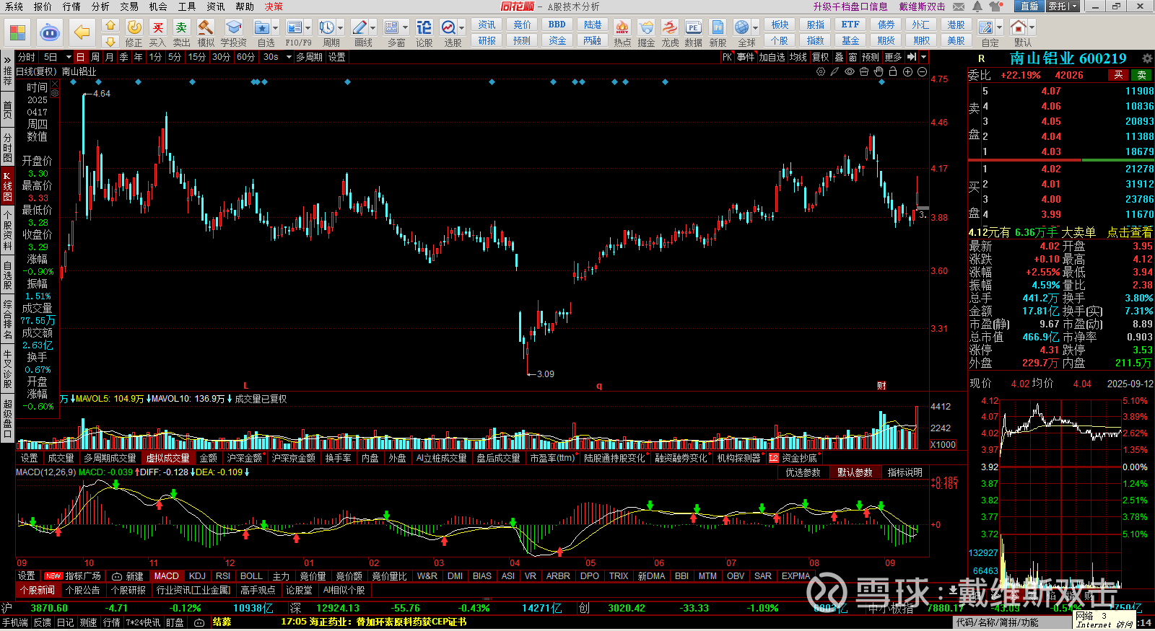
Task: Toggle 均线 moving average display
Action: 798,57
